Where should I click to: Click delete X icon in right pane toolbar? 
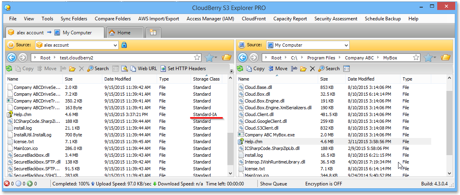coord(313,69)
